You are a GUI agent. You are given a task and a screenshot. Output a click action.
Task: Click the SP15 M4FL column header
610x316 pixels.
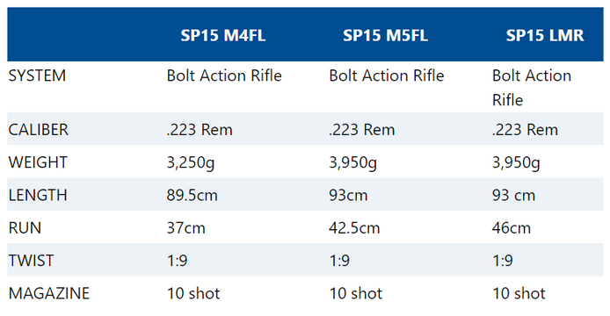click(223, 35)
